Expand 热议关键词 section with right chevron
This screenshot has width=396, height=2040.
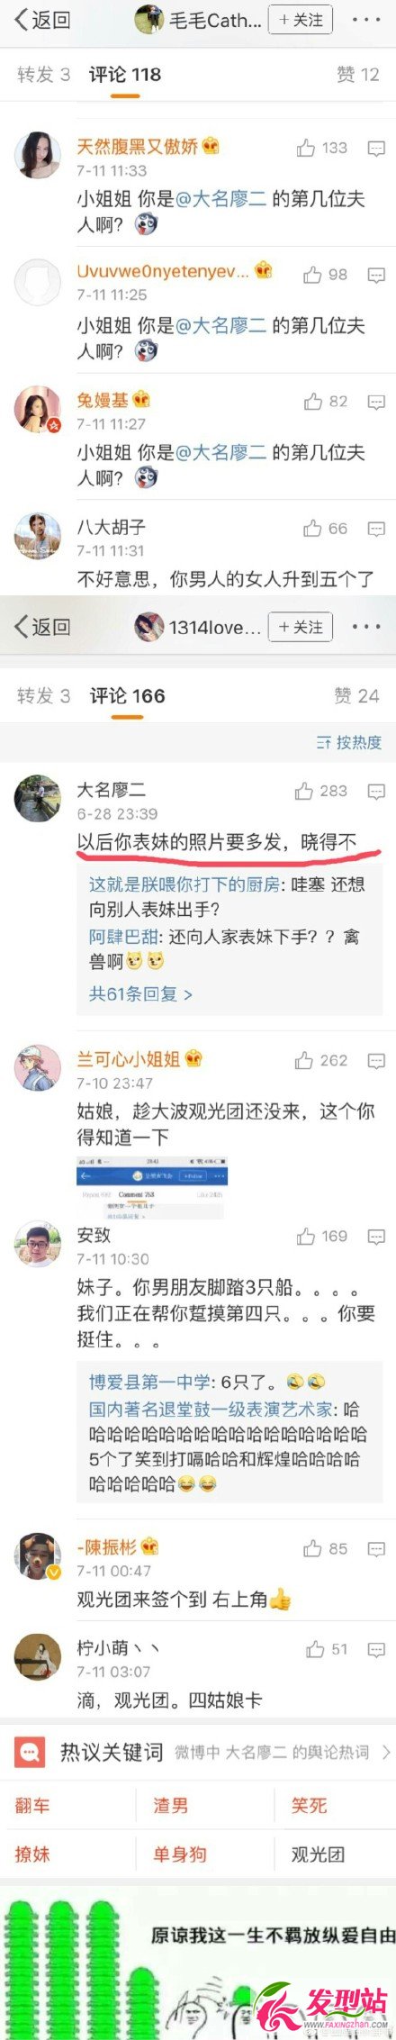(386, 1752)
